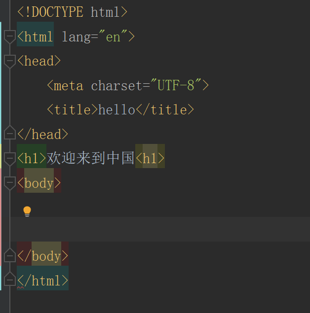Click the Chinese heading text 欢迎来到中国
The image size is (310, 313).
(x=91, y=158)
